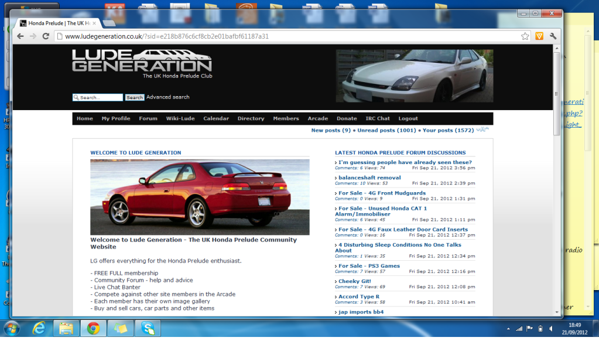This screenshot has width=599, height=351.
Task: Open the Calendar menu item
Action: tap(216, 118)
